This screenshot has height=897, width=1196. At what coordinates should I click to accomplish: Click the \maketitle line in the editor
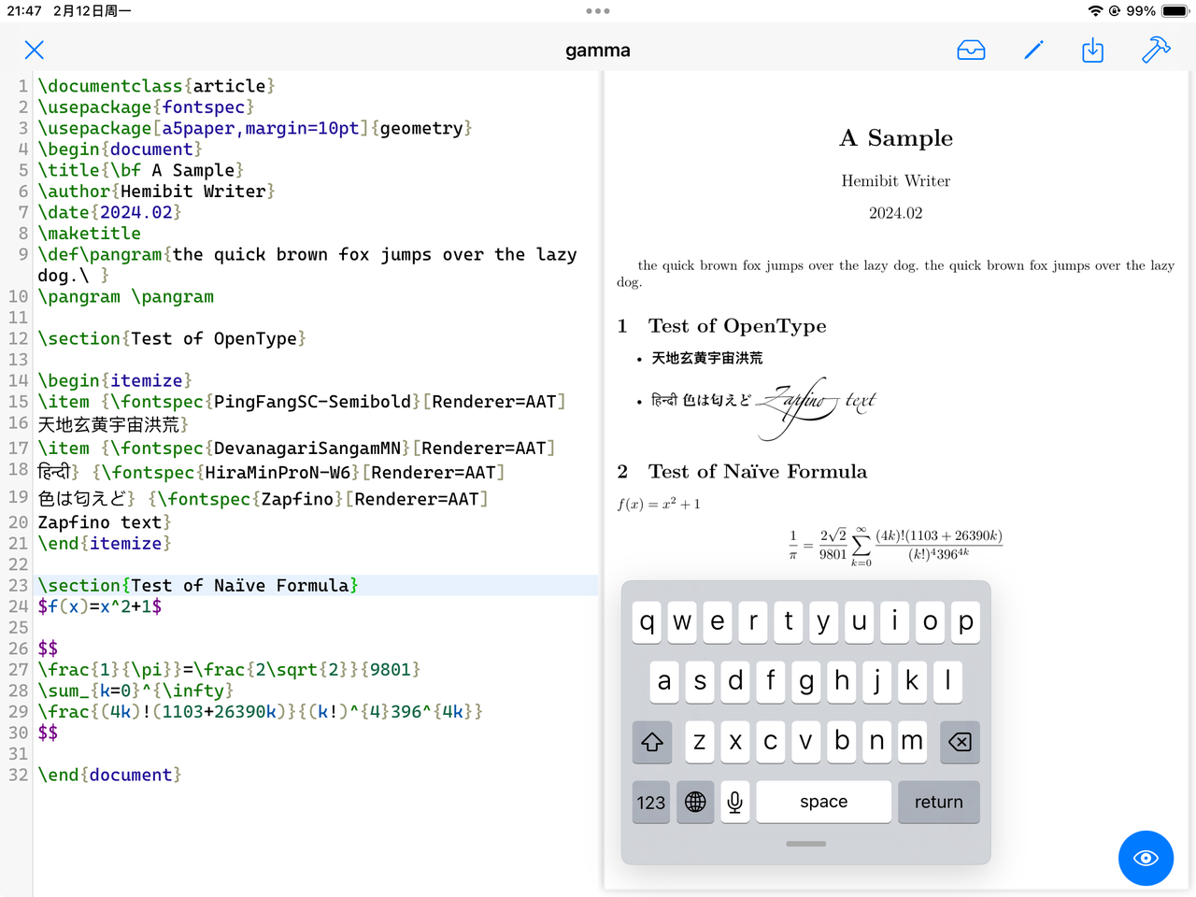tap(90, 234)
